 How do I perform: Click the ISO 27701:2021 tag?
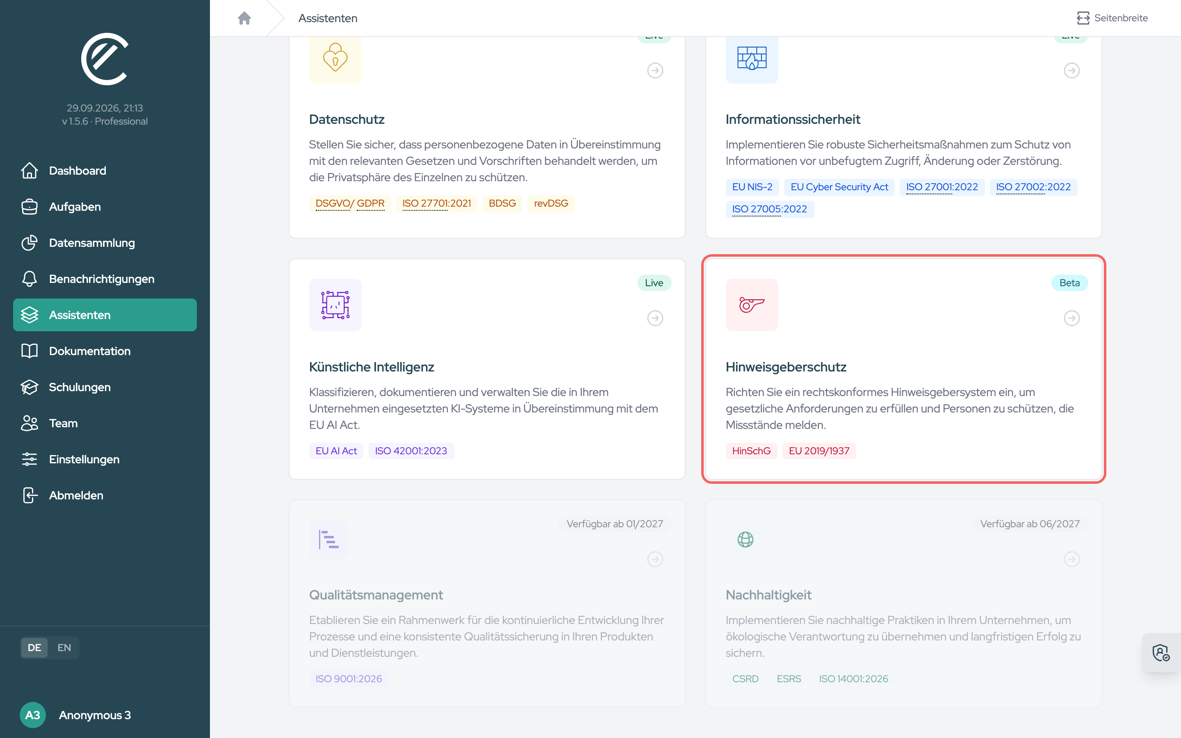(x=436, y=203)
